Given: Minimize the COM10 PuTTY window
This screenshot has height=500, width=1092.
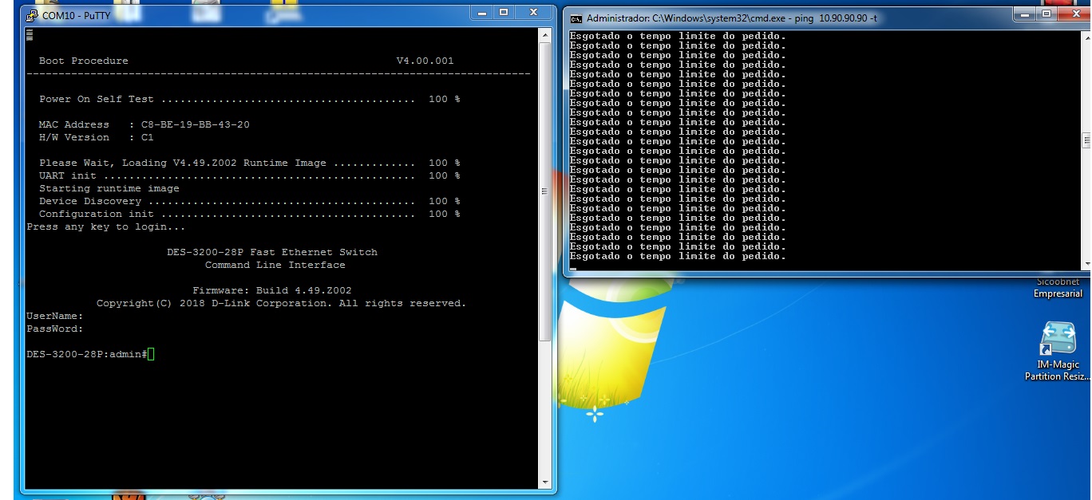Looking at the screenshot, I should point(482,13).
